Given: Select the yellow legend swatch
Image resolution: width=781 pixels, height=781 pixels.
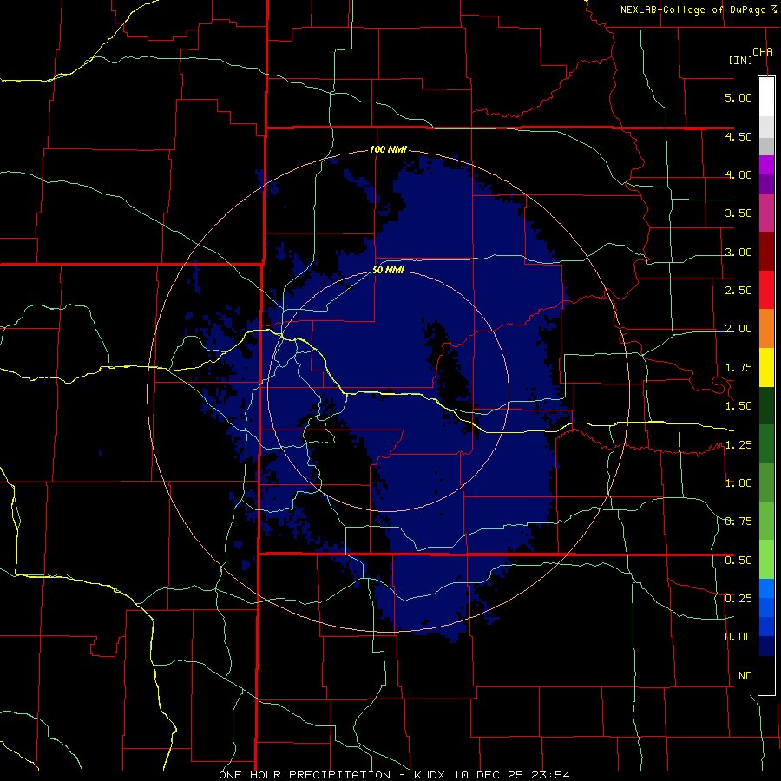Looking at the screenshot, I should point(766,367).
